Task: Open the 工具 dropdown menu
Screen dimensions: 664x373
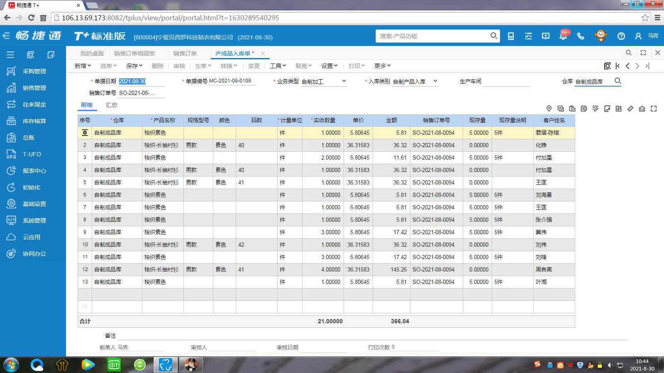Action: 278,66
